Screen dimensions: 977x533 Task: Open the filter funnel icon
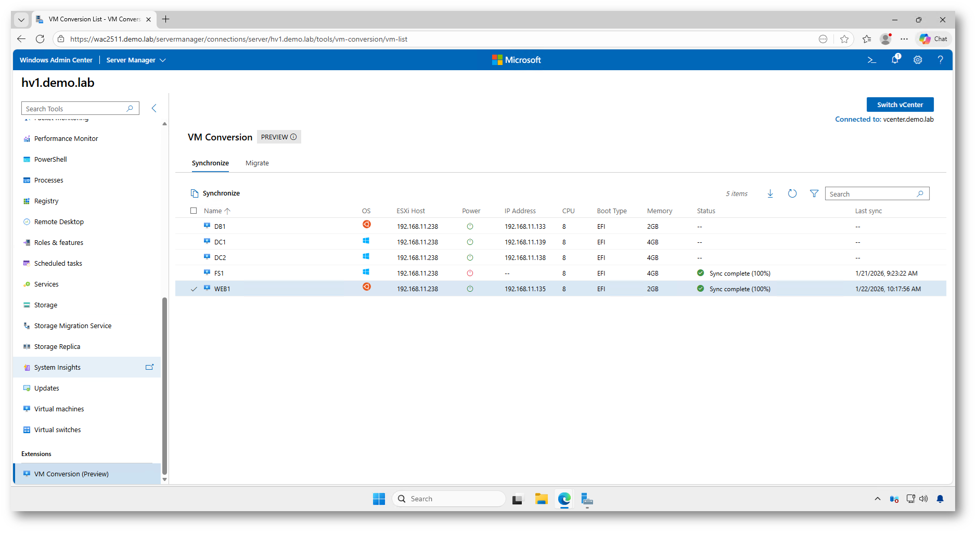pyautogui.click(x=814, y=194)
